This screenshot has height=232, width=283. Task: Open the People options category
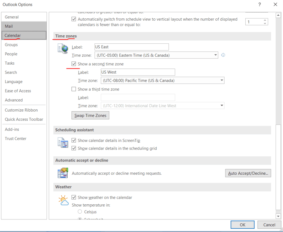point(24,54)
